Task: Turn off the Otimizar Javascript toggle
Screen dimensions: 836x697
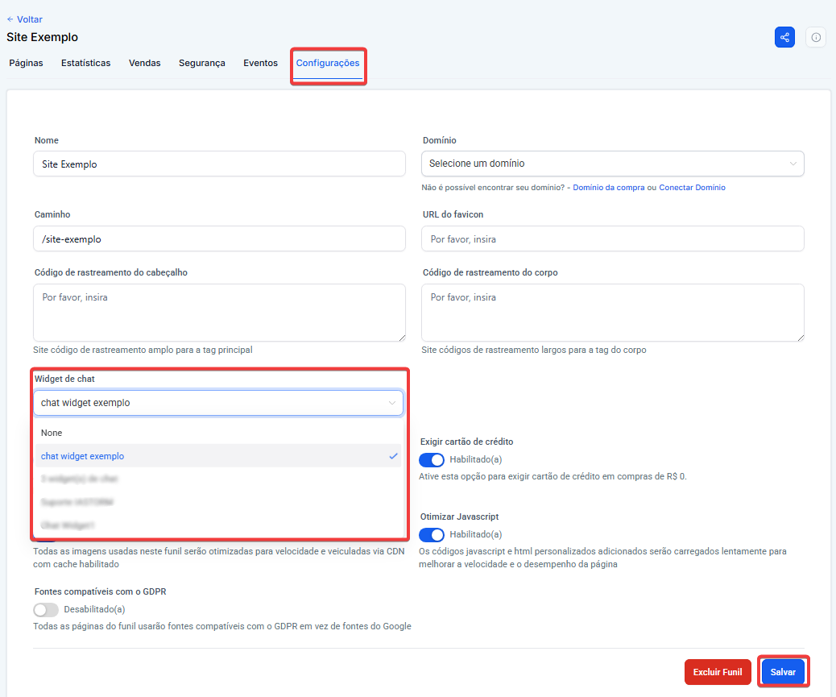Action: pyautogui.click(x=432, y=534)
